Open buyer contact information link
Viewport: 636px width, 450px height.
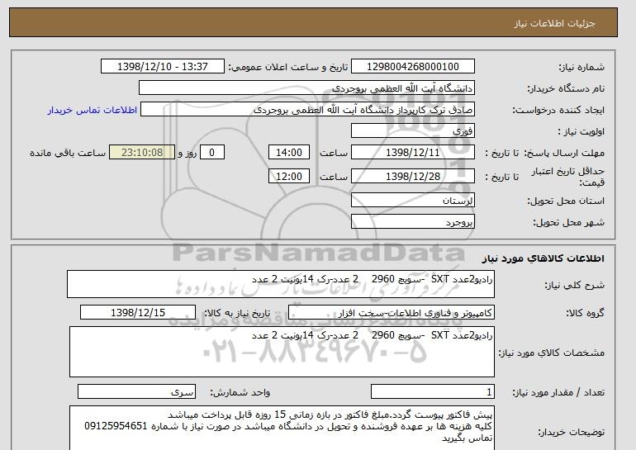click(x=93, y=111)
